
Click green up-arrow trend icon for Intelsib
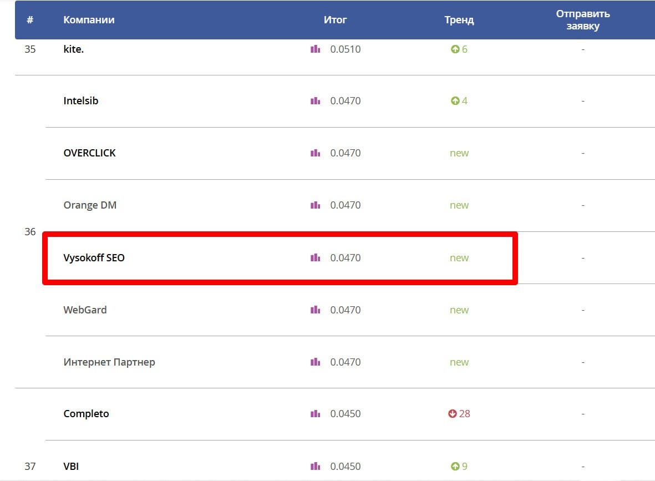point(455,101)
